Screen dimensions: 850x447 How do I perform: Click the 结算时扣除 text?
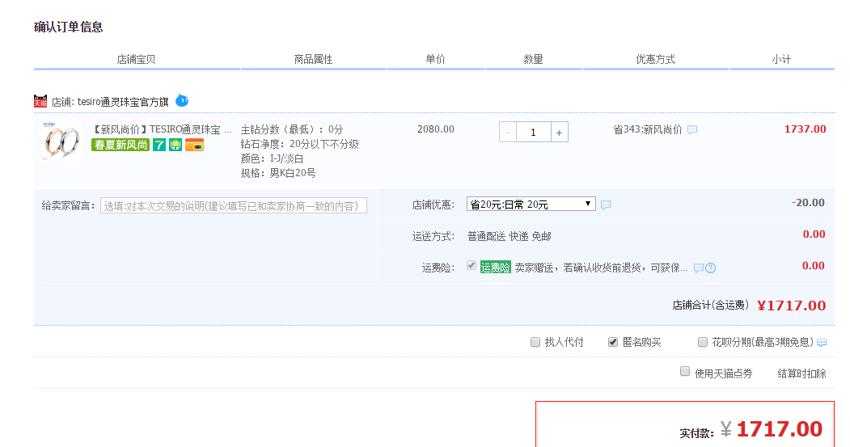pyautogui.click(x=801, y=373)
